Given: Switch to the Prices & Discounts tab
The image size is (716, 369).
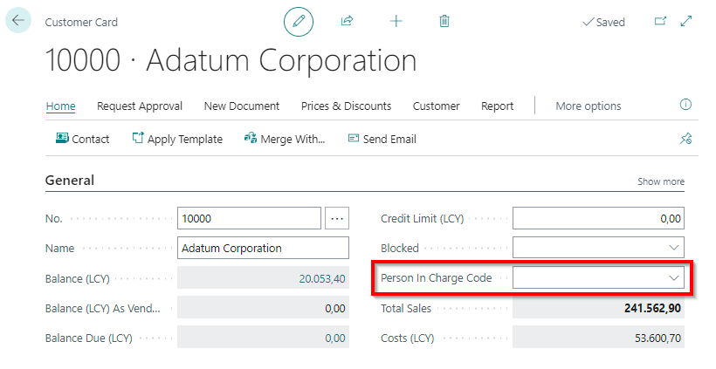Looking at the screenshot, I should (346, 106).
